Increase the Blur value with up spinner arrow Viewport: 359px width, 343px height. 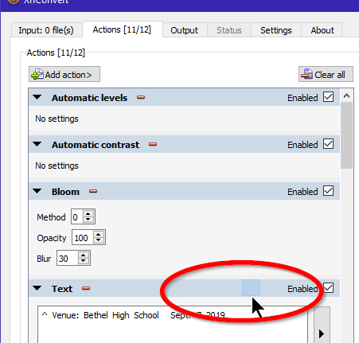pyautogui.click(x=84, y=255)
